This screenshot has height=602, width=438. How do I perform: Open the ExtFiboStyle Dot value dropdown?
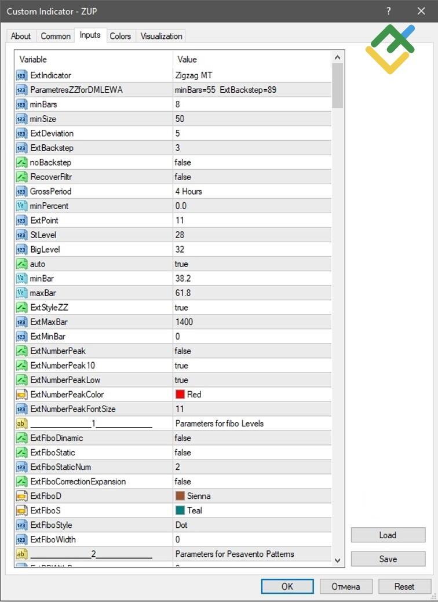(181, 525)
